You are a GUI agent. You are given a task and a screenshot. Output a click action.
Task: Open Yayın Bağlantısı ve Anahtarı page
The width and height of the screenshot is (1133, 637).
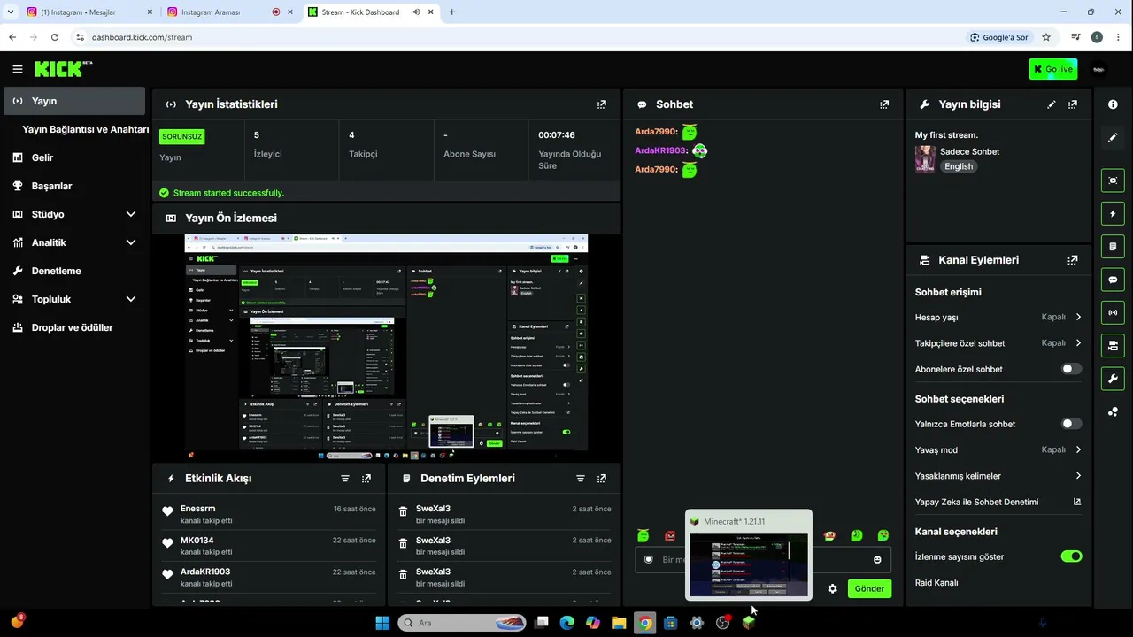click(x=85, y=129)
